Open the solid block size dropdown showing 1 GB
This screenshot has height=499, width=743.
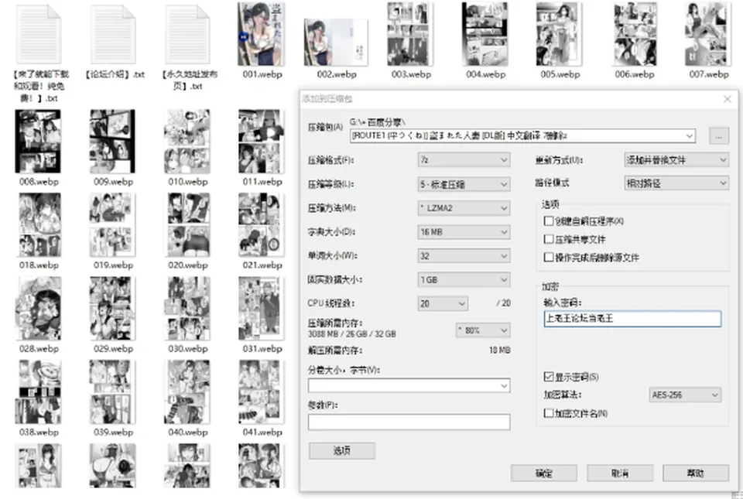click(x=464, y=280)
